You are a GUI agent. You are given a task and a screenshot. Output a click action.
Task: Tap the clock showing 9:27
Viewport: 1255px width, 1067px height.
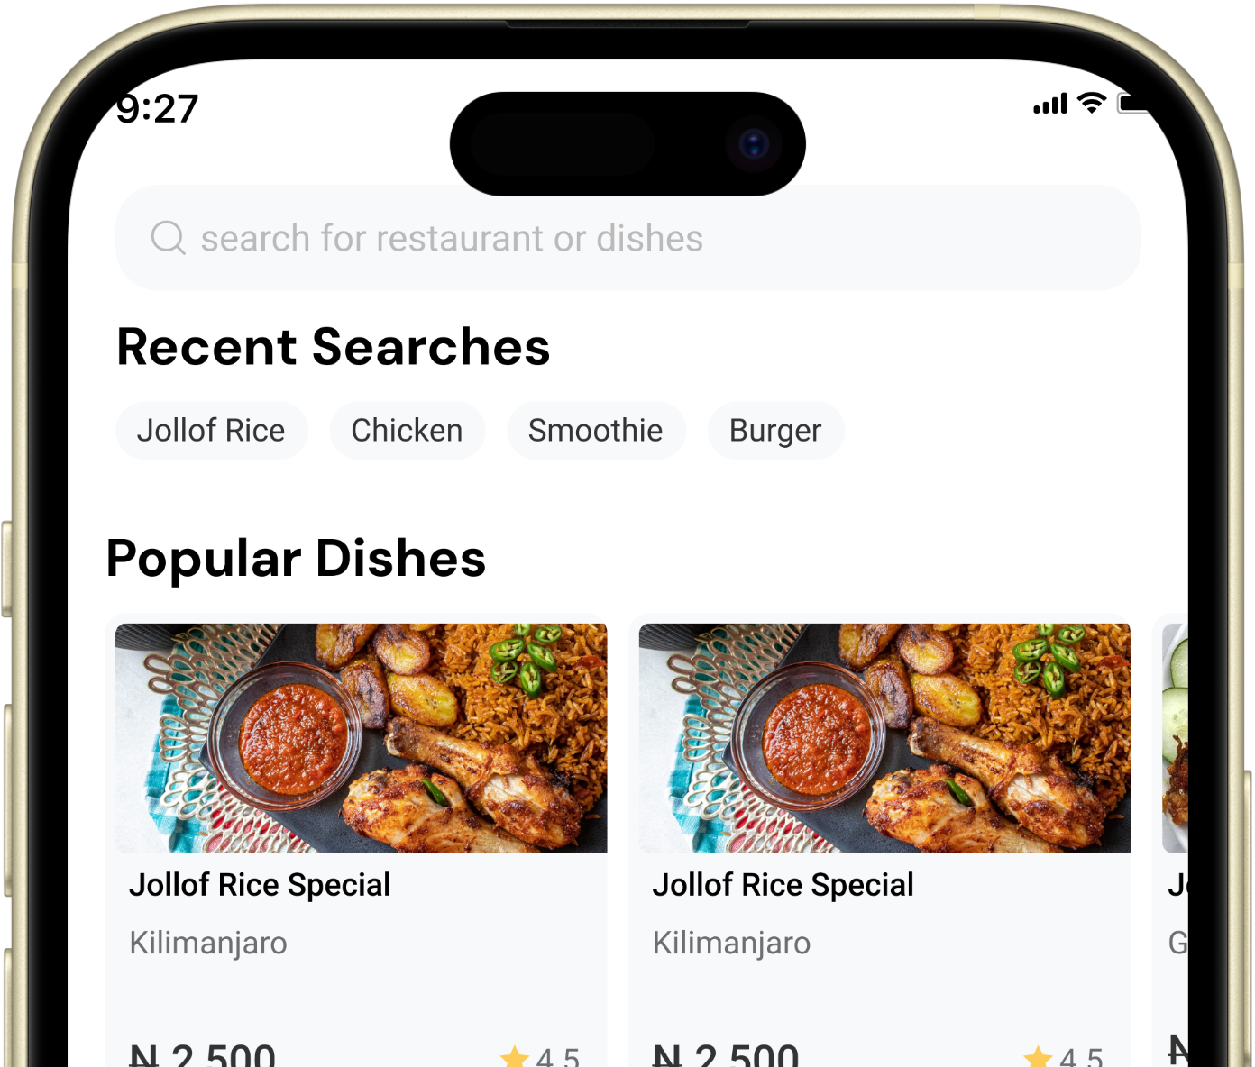click(156, 109)
